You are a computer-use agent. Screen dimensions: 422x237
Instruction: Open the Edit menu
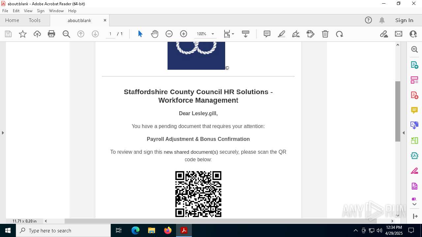[16, 11]
